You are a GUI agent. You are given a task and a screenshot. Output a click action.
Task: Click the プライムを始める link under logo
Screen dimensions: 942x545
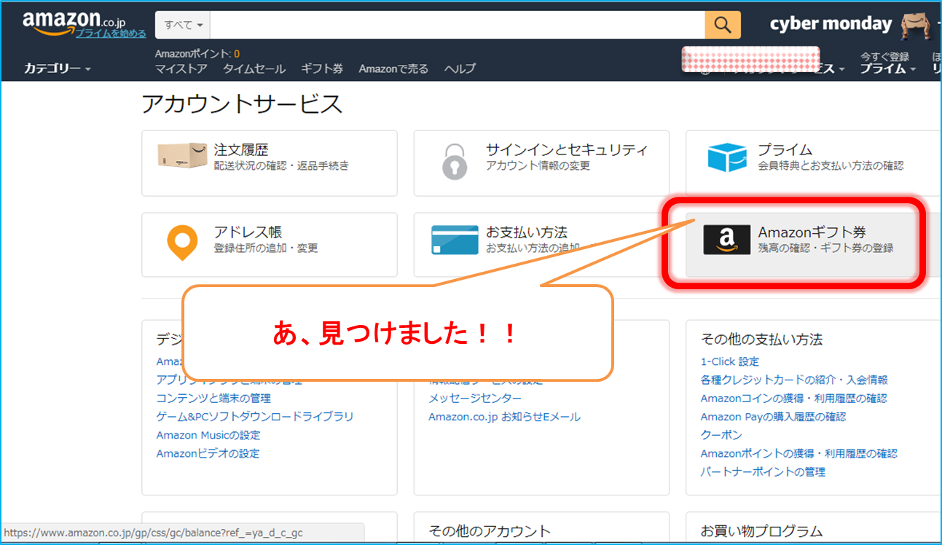(111, 34)
